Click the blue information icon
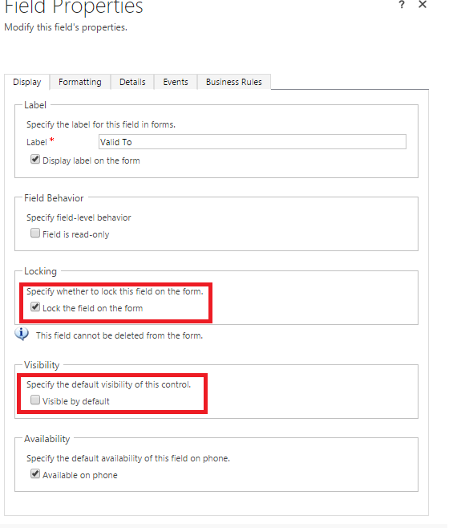Viewport: 461px width, 528px height. tap(22, 334)
